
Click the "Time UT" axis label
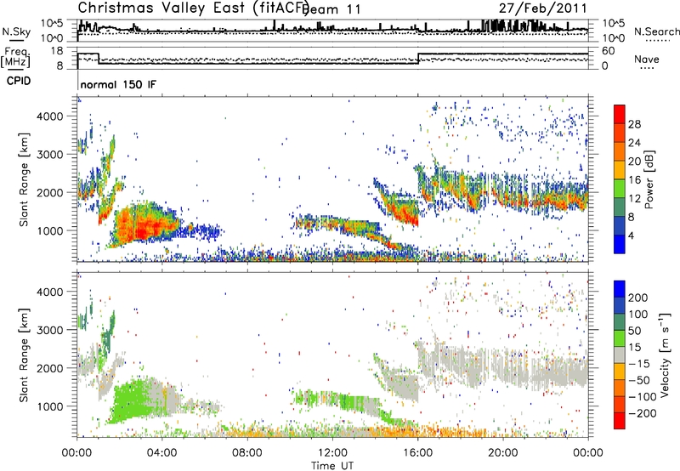coord(332,466)
